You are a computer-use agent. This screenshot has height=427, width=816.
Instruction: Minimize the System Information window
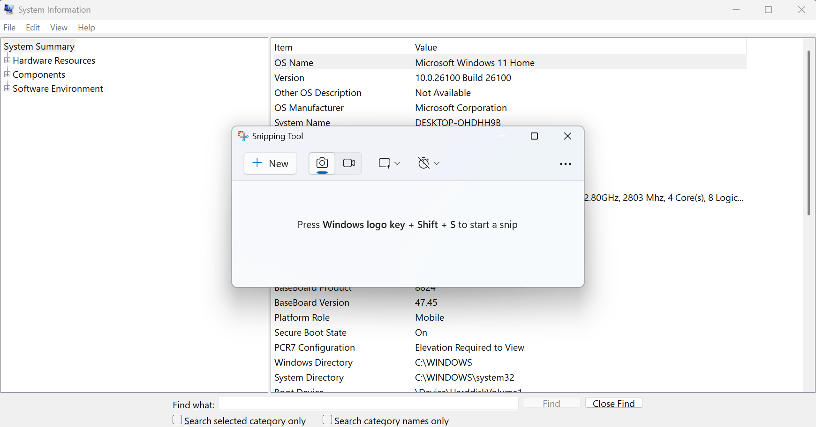736,10
